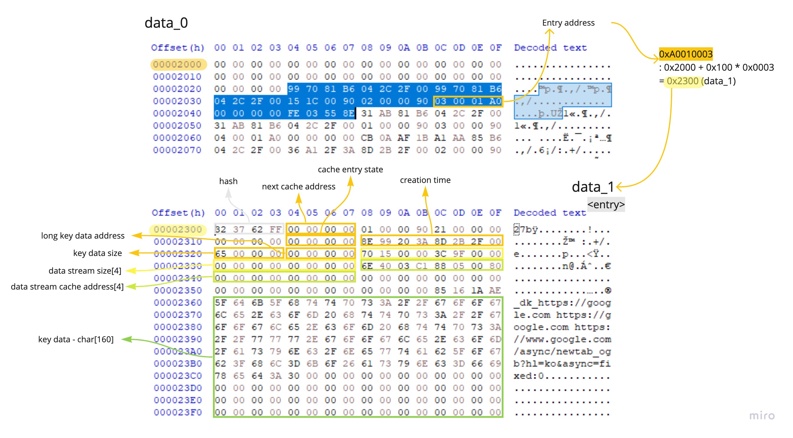Click the highlighted offset 00002300

point(178,229)
